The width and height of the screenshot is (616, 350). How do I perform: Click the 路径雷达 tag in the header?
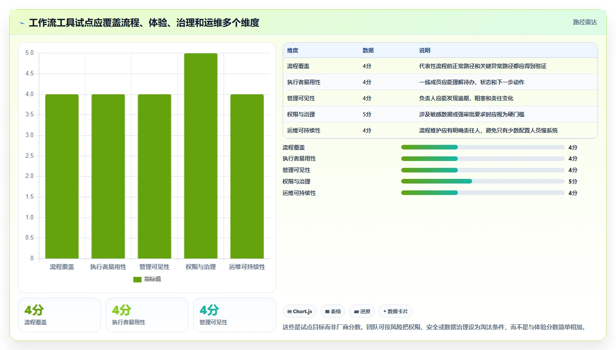click(585, 22)
